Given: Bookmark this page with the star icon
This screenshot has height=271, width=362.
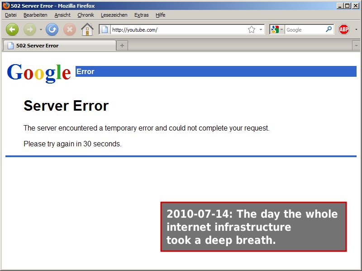Looking at the screenshot, I should click(252, 30).
